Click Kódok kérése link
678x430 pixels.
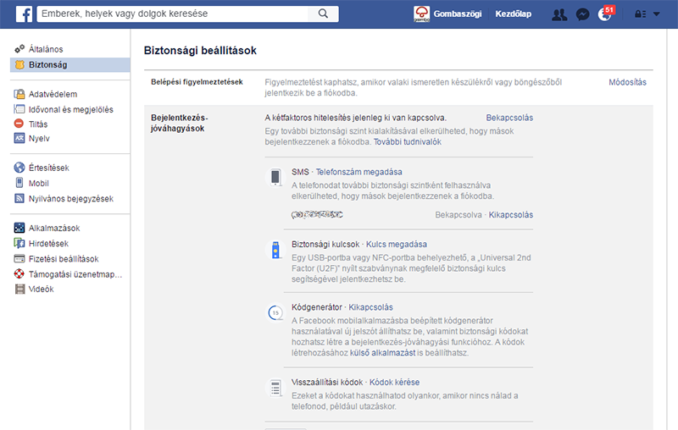(394, 382)
